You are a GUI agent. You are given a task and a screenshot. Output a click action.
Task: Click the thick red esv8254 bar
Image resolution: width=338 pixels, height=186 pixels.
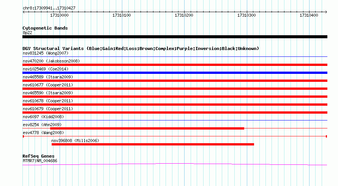pyautogui.click(x=147, y=128)
